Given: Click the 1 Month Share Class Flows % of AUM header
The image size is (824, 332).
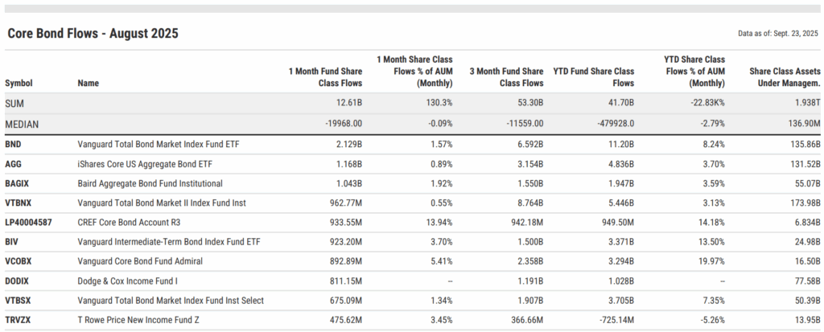Looking at the screenshot, I should click(x=414, y=72).
